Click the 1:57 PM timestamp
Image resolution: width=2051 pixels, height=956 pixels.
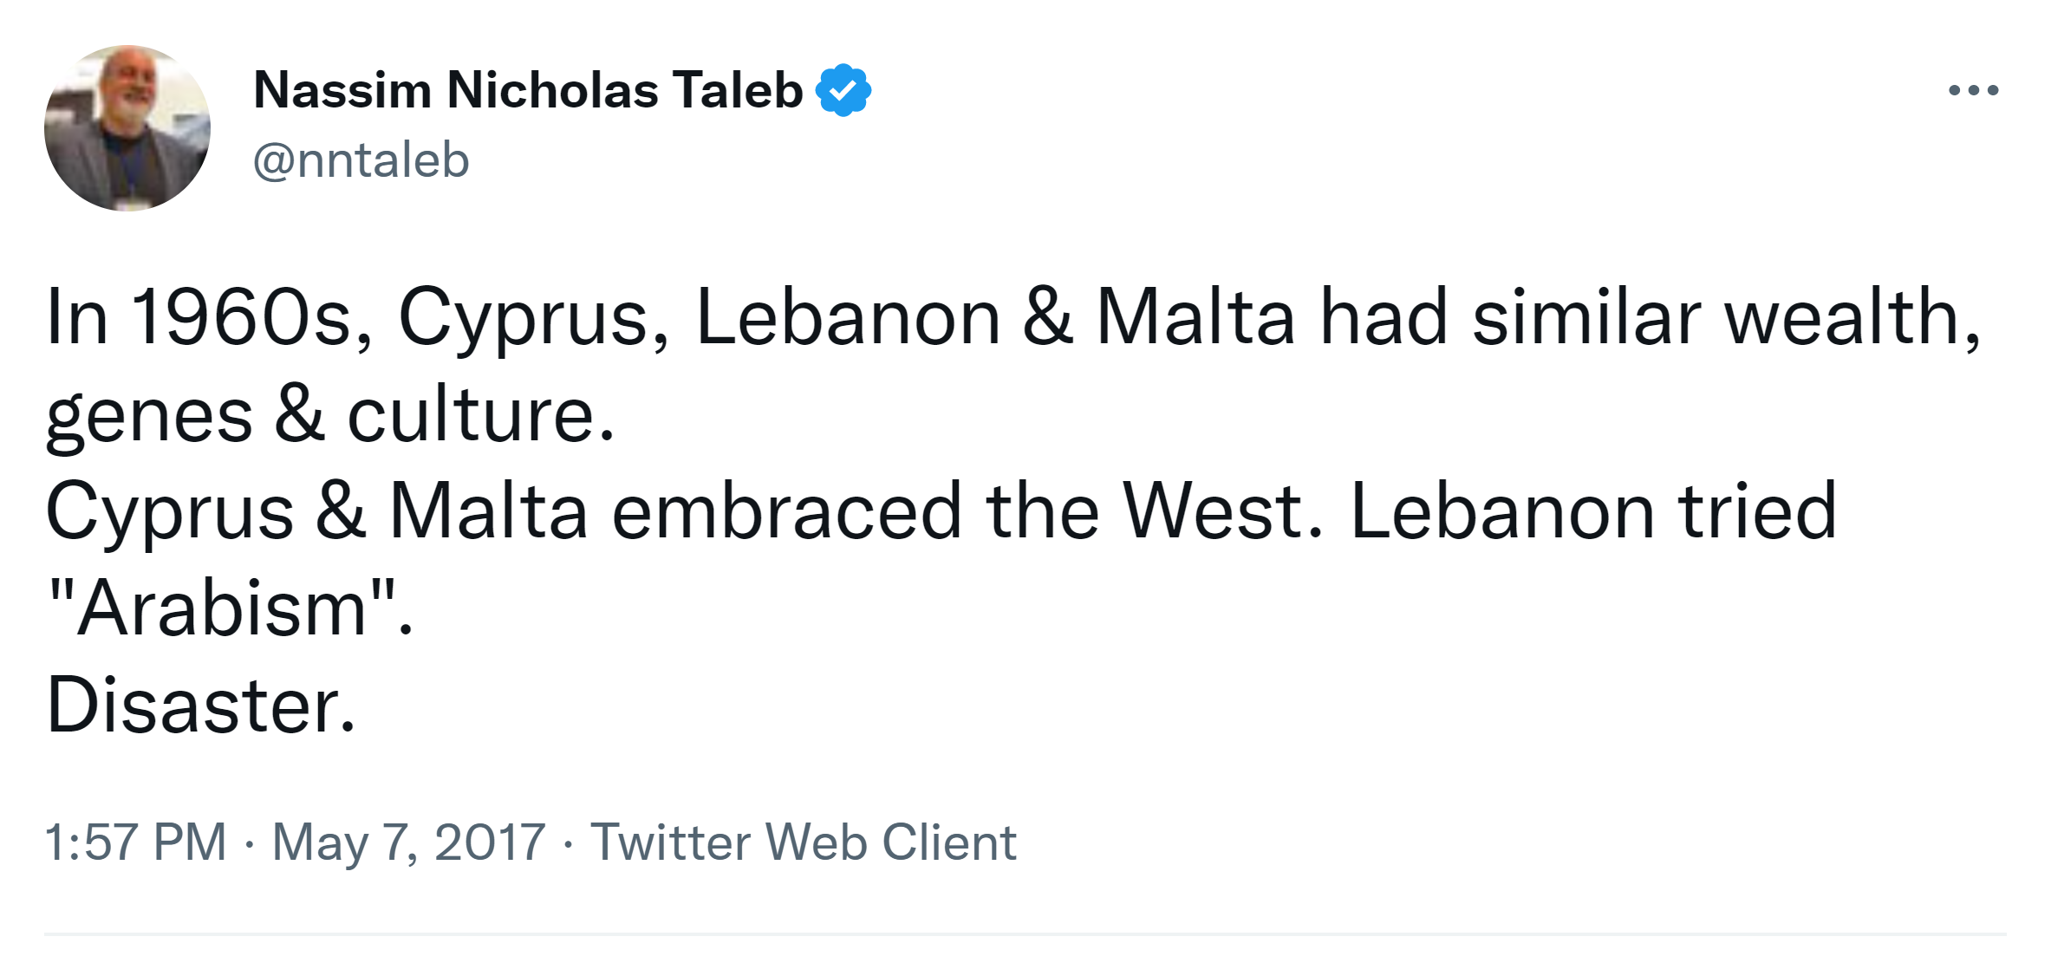tap(135, 842)
